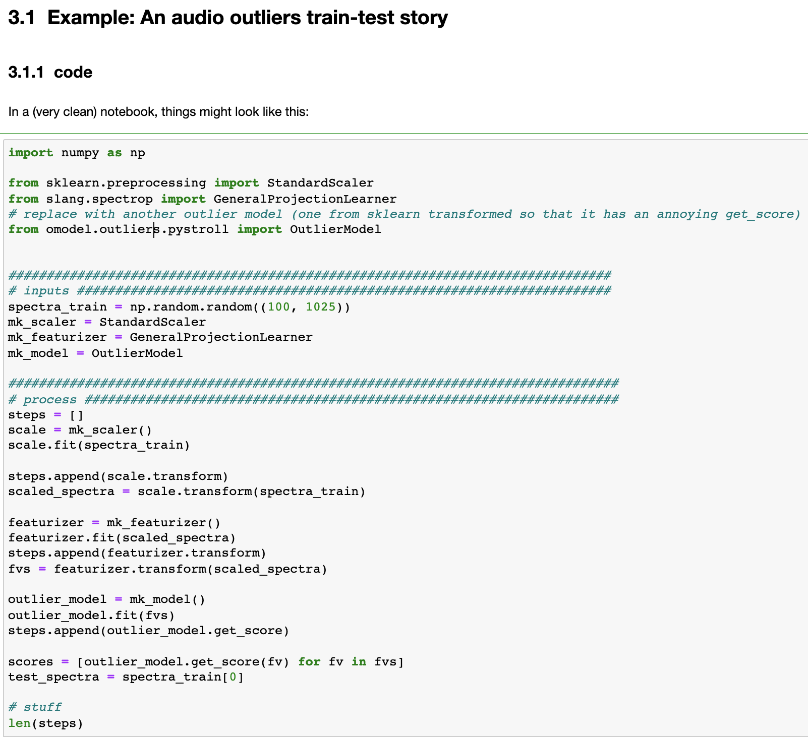Click the paragraph 'In a (very clean) notebook, things might look like this:'
808x737 pixels.
(x=158, y=111)
